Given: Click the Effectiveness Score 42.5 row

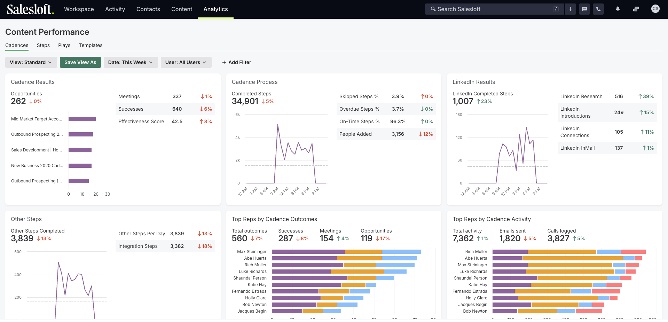Looking at the screenshot, I should pos(165,121).
